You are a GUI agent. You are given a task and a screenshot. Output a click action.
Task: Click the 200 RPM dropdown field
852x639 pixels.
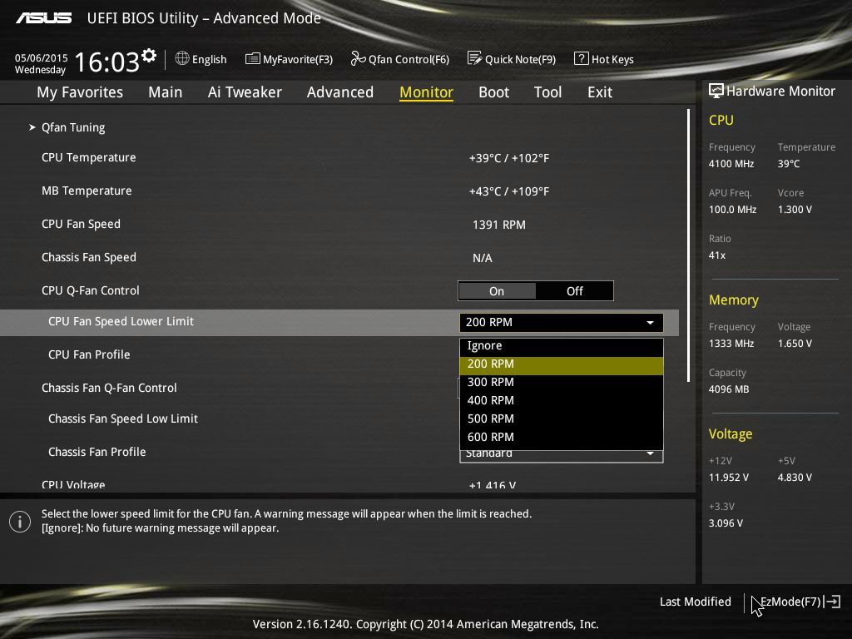pyautogui.click(x=562, y=322)
